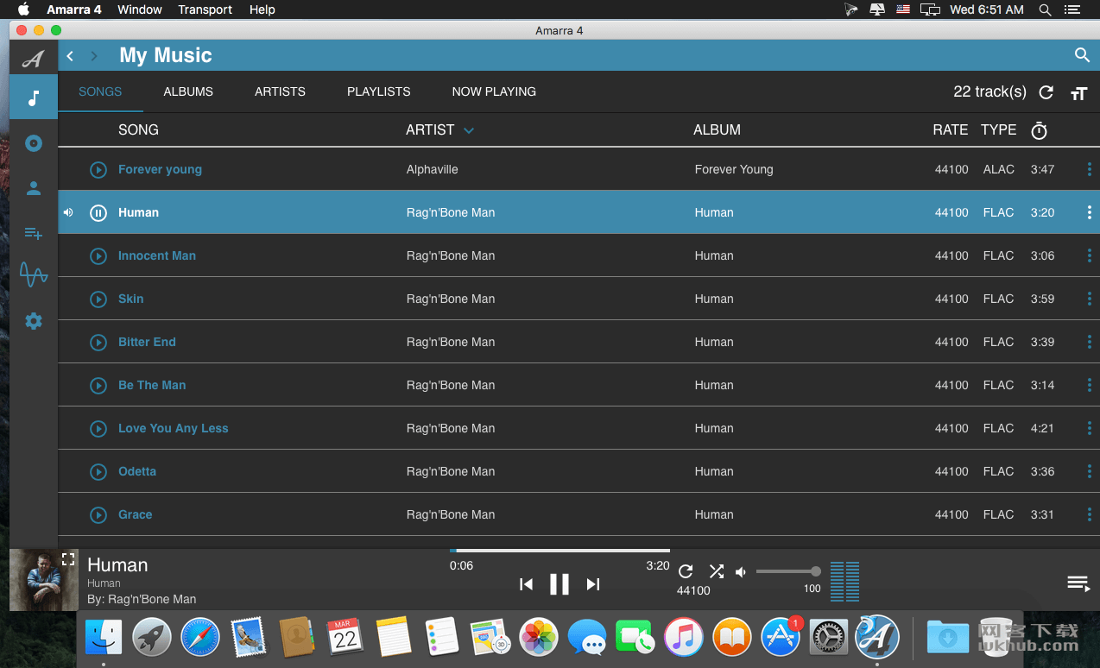Play the song Innocent Man
Viewport: 1100px width, 668px height.
coord(98,256)
